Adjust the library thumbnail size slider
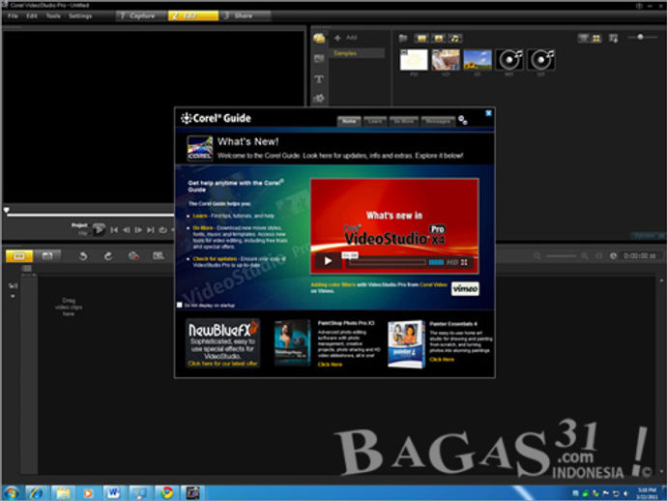 point(640,37)
